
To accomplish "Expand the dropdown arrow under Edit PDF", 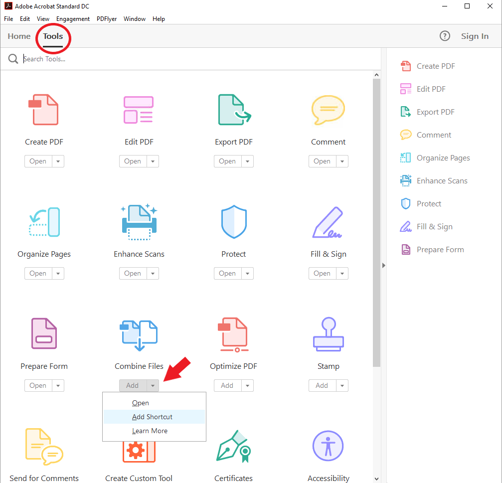I will point(153,161).
